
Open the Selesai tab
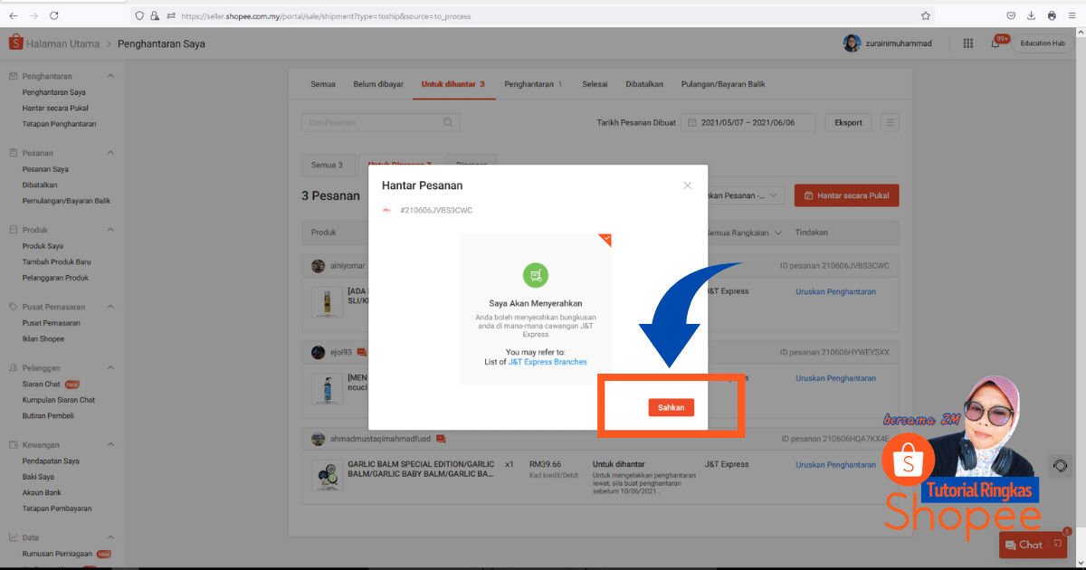pos(595,84)
